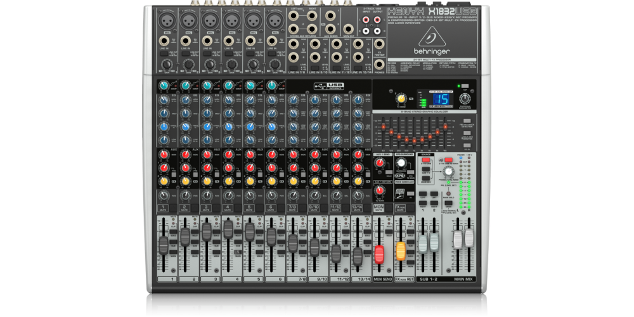Click the channel 1 gain knob
Screen dimensions: 634x317
(166, 64)
